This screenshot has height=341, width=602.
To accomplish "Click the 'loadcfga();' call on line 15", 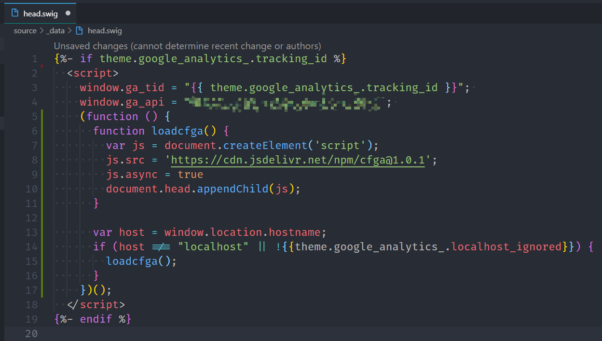I will (142, 261).
